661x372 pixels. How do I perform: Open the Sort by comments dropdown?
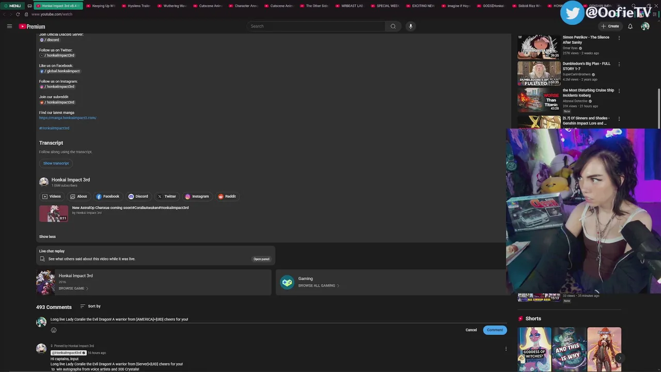coord(90,306)
